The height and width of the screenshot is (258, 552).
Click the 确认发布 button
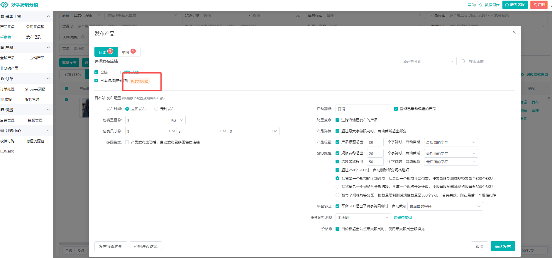pyautogui.click(x=503, y=247)
